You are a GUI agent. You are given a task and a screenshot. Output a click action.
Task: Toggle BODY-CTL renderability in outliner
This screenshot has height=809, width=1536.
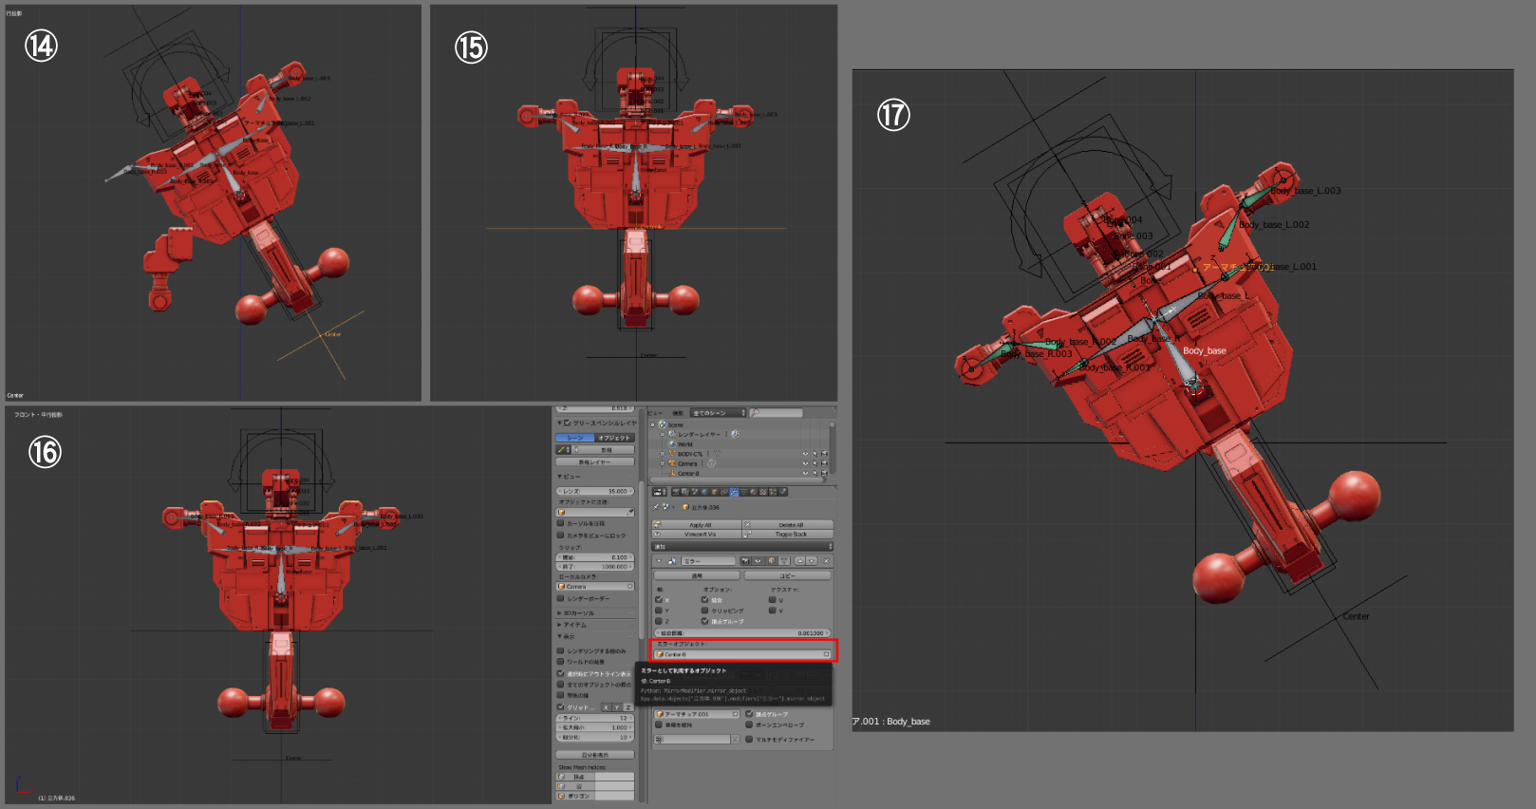824,454
